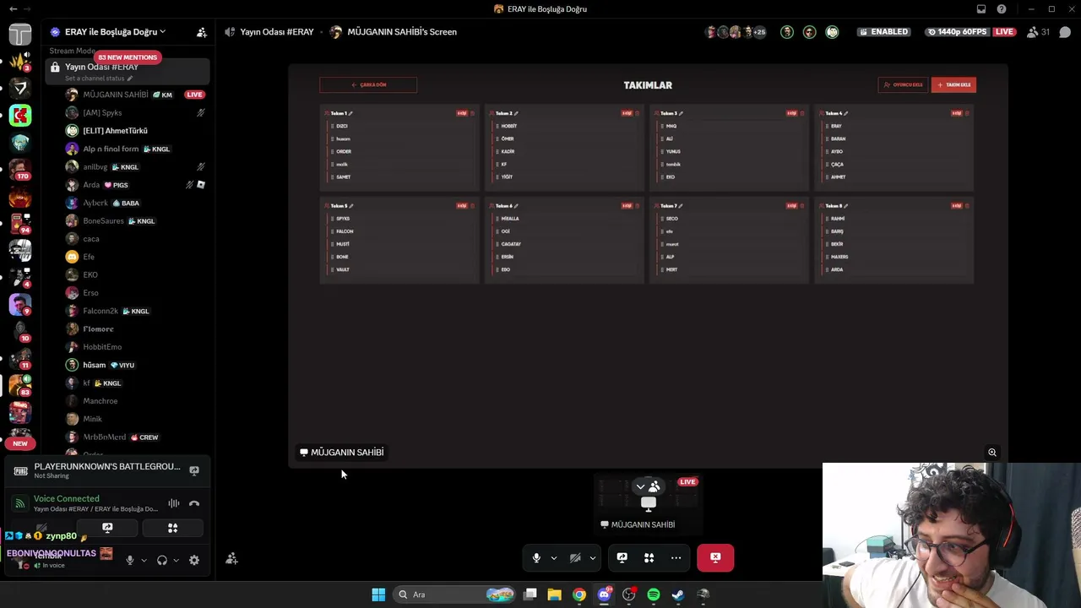Select user MÜJGANIN SAHİBİ in voice list

[135, 95]
